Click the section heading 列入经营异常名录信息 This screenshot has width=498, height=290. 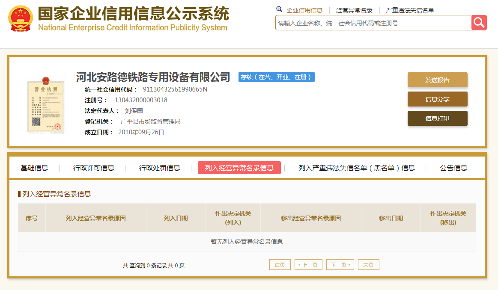57,194
